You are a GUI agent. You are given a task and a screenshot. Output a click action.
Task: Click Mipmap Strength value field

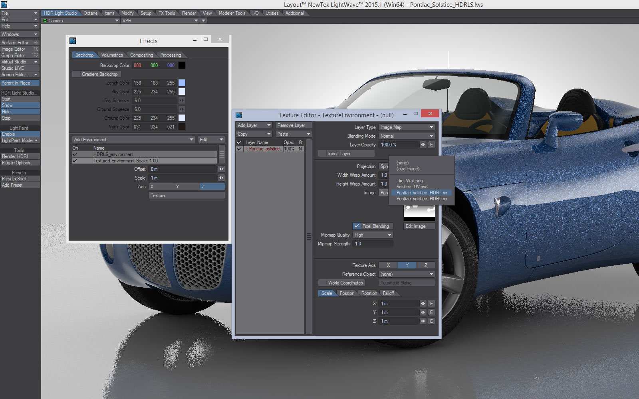coord(373,244)
